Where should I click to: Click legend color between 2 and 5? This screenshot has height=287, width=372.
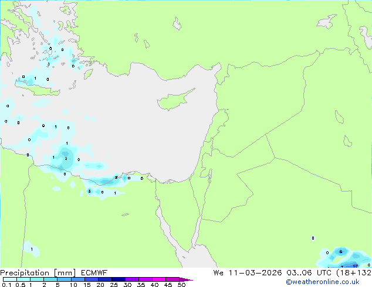point(50,279)
